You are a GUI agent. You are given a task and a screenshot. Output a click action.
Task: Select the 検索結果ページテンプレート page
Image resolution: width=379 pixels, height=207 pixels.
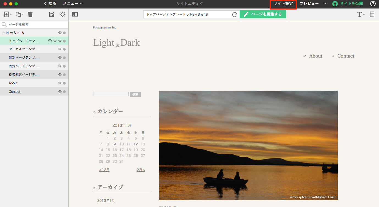(x=24, y=74)
